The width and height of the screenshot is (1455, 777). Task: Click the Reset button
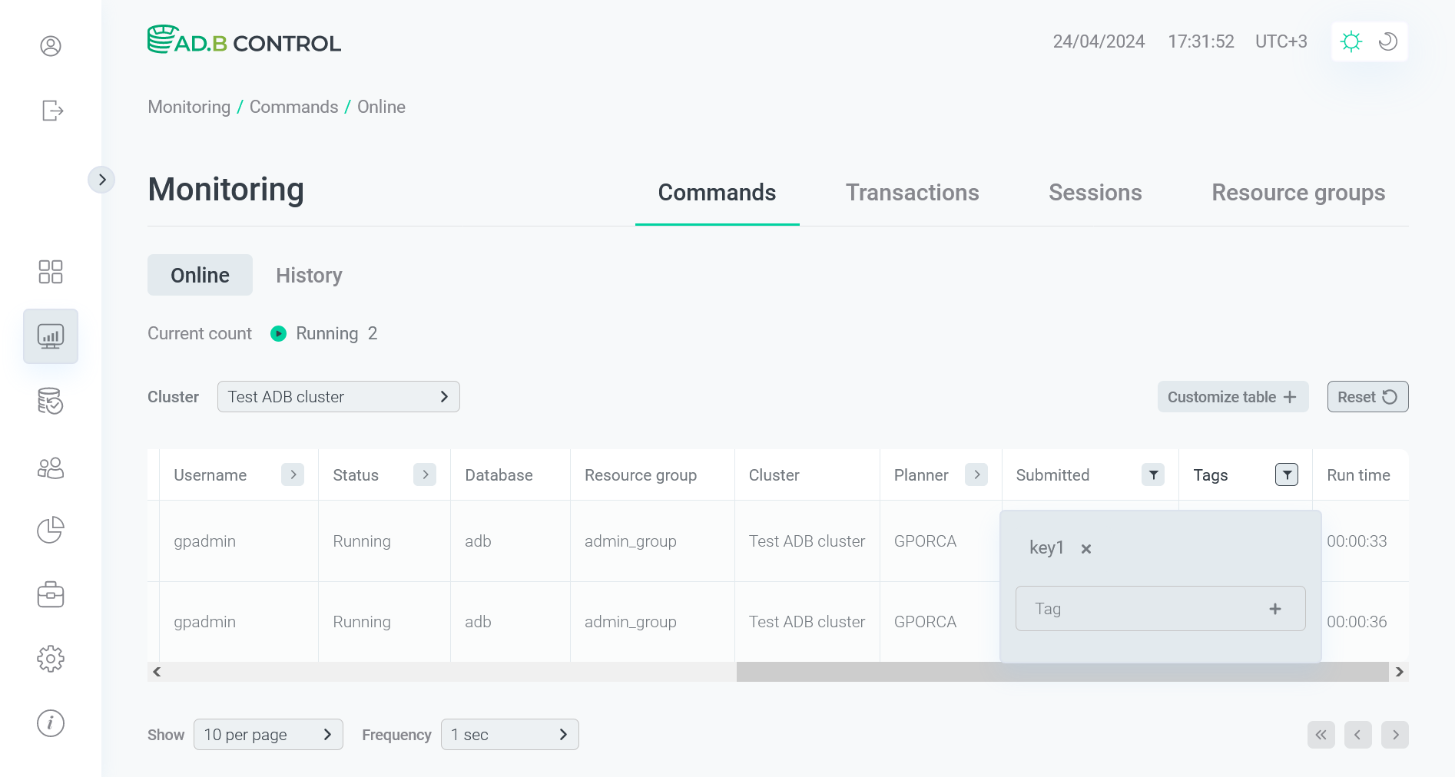(1367, 397)
